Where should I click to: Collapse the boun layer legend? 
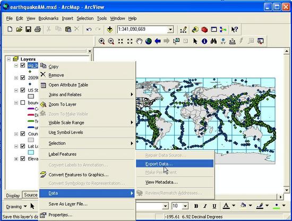point(16,103)
